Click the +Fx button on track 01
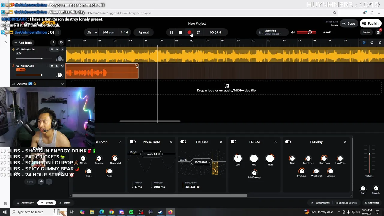Viewport: 384px width, 216px height. point(19,53)
